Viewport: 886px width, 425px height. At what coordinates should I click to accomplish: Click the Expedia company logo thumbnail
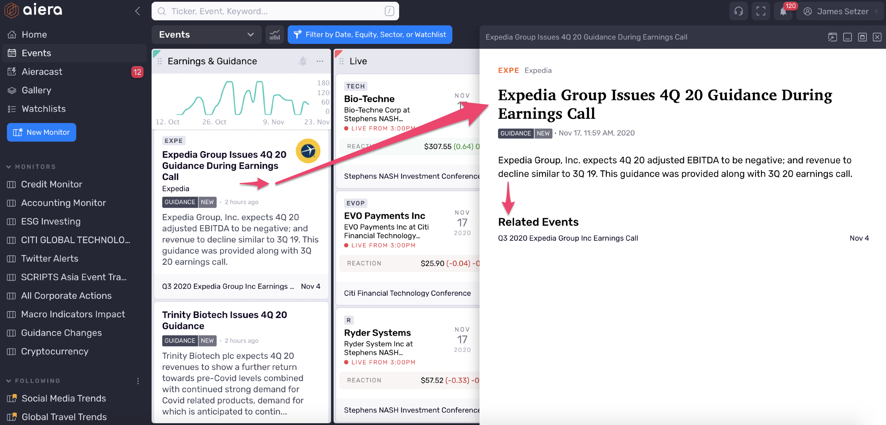click(x=308, y=151)
